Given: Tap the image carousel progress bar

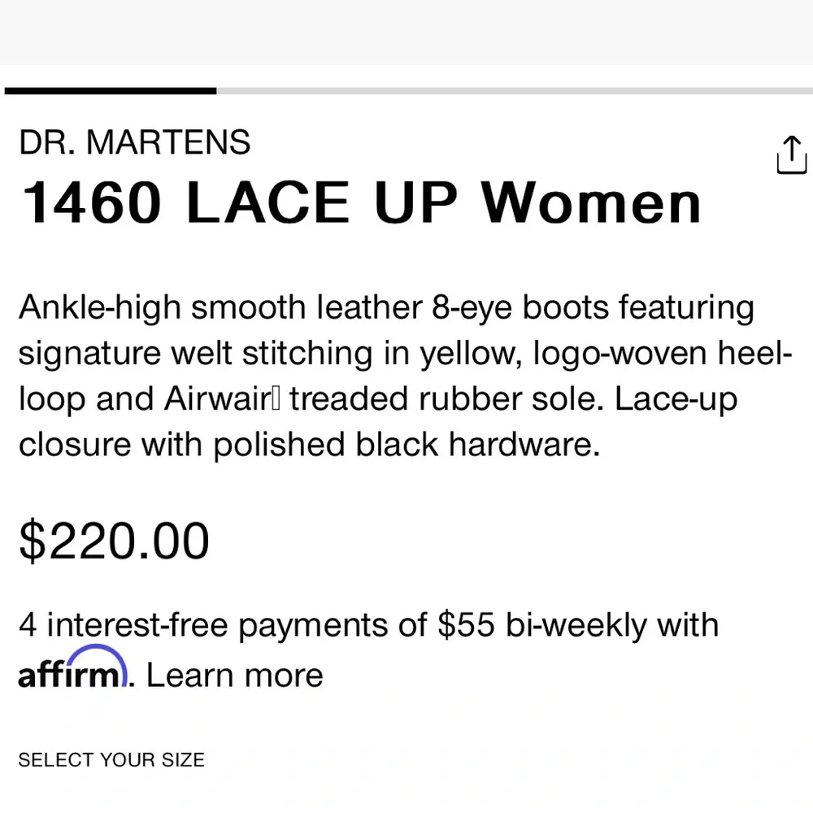Looking at the screenshot, I should click(x=406, y=89).
